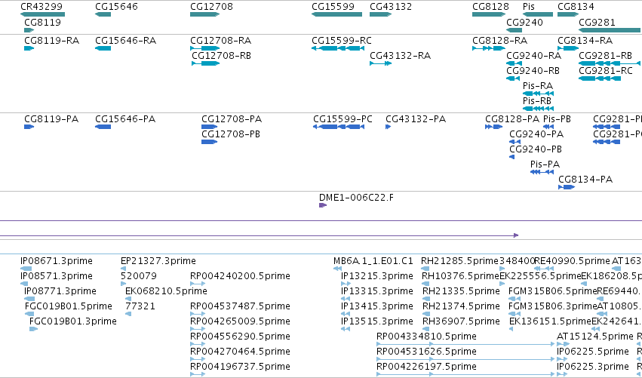The width and height of the screenshot is (642, 378).
Task: Select transcript label Pis-RA
Action: point(538,86)
